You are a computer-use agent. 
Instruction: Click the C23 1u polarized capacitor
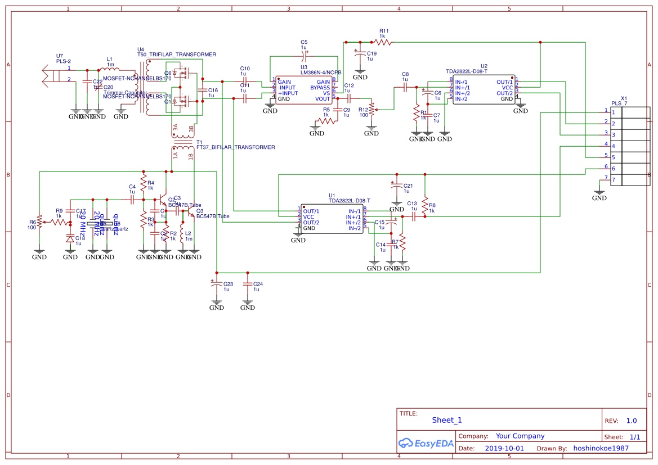coord(217,286)
